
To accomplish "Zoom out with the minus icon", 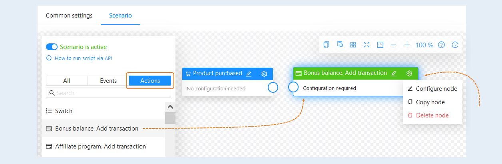I will tap(393, 45).
